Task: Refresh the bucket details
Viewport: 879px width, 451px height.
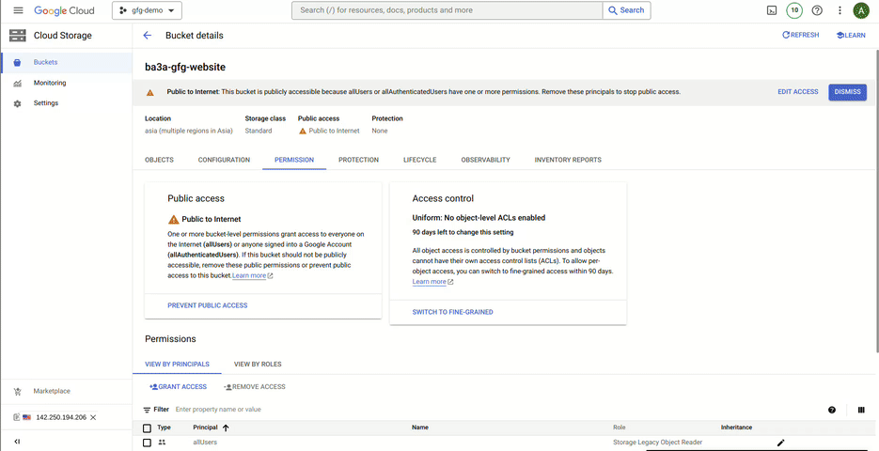Action: 801,35
